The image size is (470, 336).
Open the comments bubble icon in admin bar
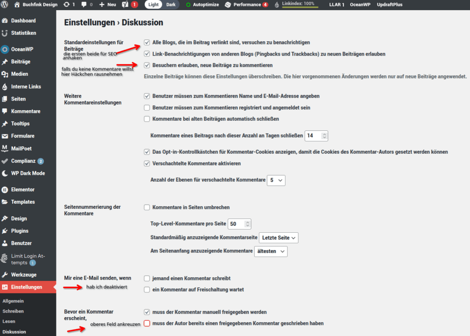coord(84,5)
